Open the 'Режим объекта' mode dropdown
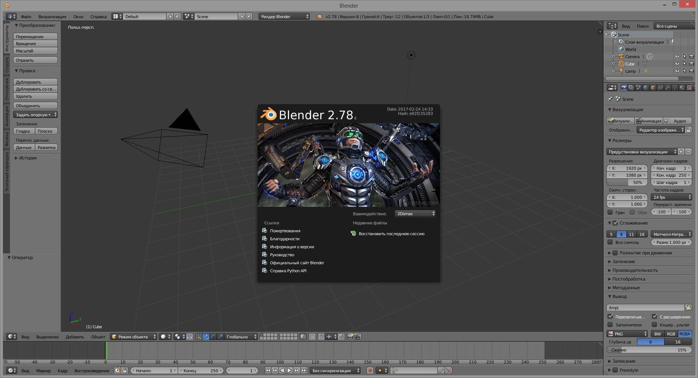 tap(134, 337)
